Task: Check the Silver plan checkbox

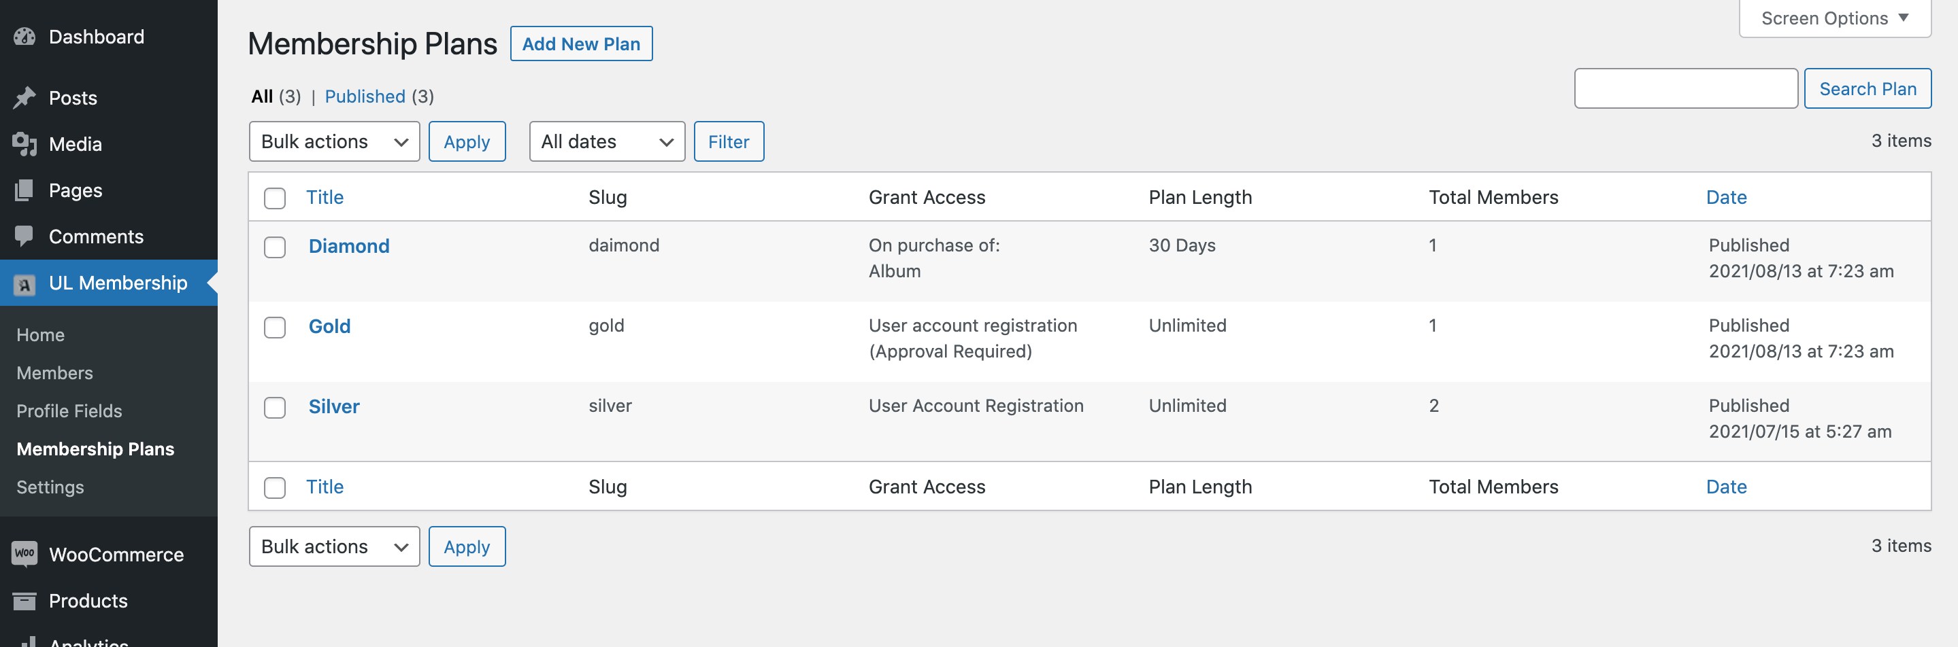Action: point(274,408)
